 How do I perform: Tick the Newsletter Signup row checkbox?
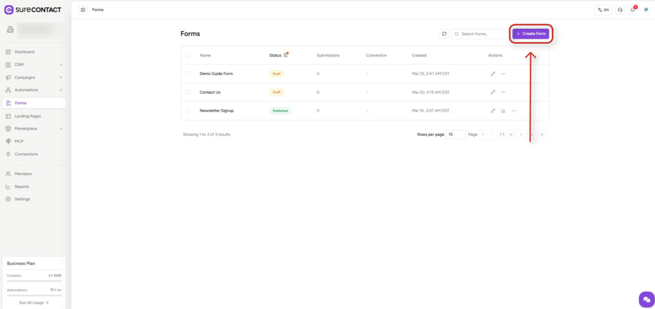click(188, 111)
